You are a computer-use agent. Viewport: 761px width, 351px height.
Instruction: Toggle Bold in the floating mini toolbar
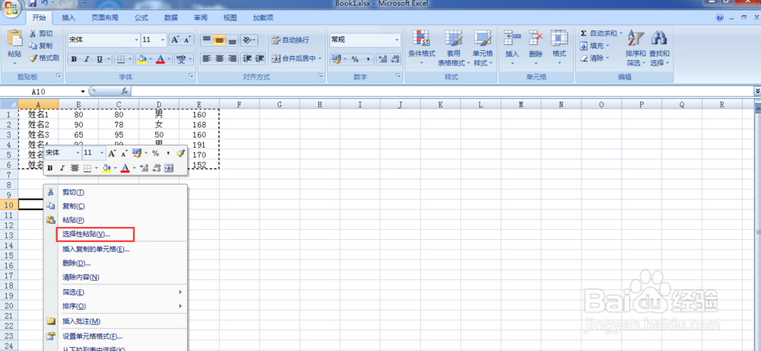click(x=50, y=168)
